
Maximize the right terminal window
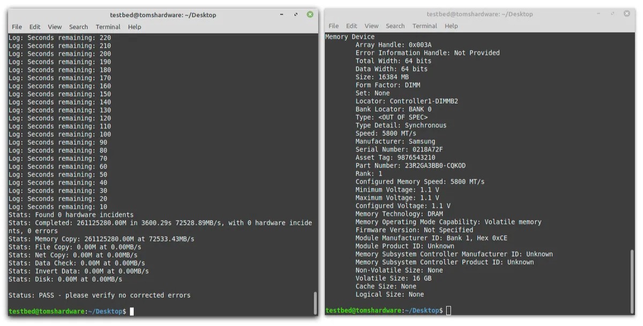pos(612,13)
